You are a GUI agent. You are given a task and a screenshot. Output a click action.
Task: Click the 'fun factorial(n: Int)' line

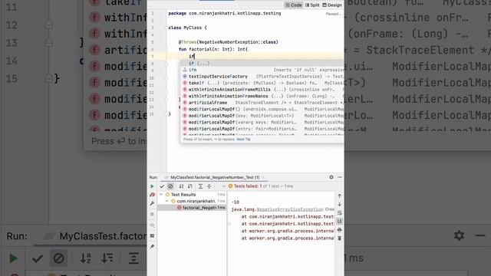tap(213, 49)
